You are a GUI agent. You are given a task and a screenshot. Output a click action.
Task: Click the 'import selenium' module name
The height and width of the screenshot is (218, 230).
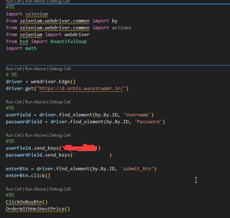coord(37,14)
